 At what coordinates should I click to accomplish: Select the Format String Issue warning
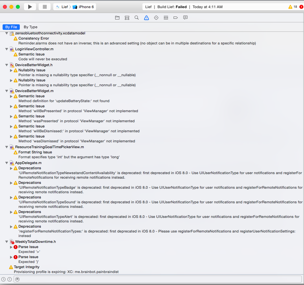tap(35, 152)
